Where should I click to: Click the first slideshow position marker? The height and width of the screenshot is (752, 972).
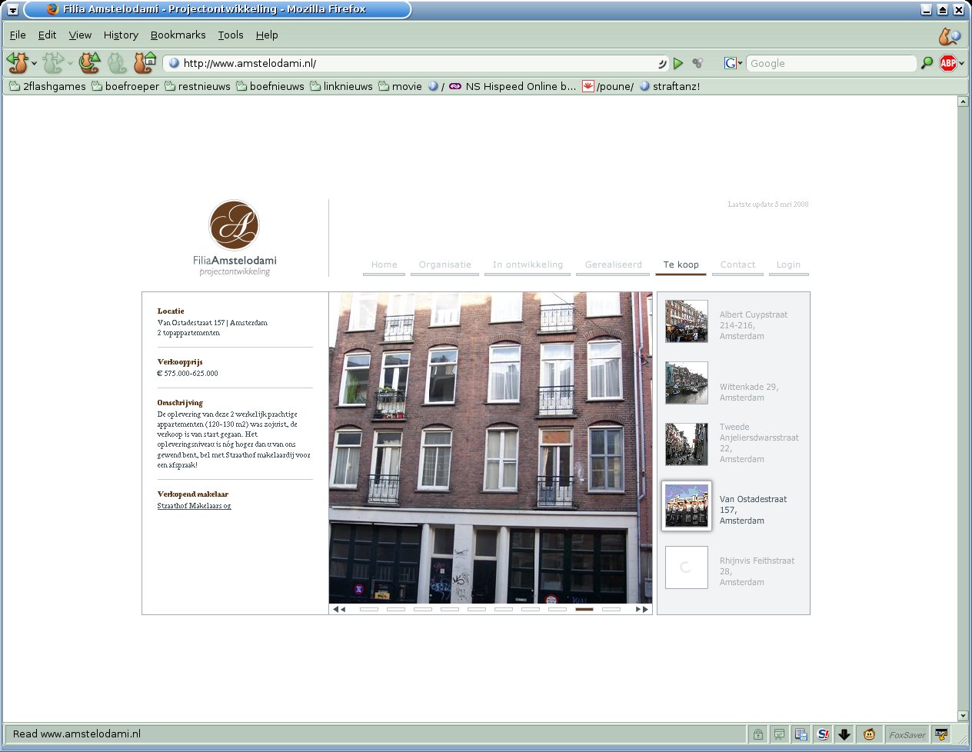point(368,609)
